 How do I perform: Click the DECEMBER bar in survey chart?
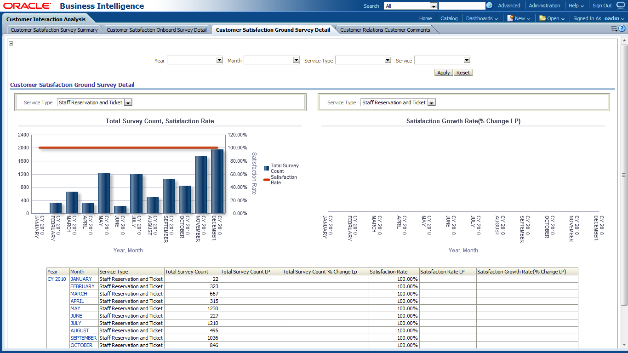coord(217,181)
